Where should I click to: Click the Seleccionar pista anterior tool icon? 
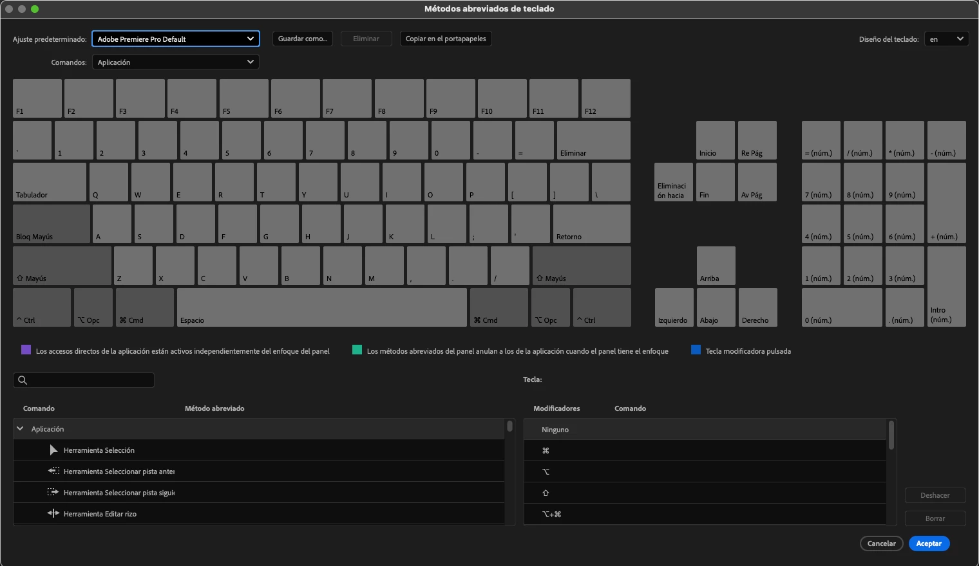[53, 471]
